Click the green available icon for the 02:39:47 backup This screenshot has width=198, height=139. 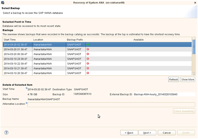[x=88, y=45]
